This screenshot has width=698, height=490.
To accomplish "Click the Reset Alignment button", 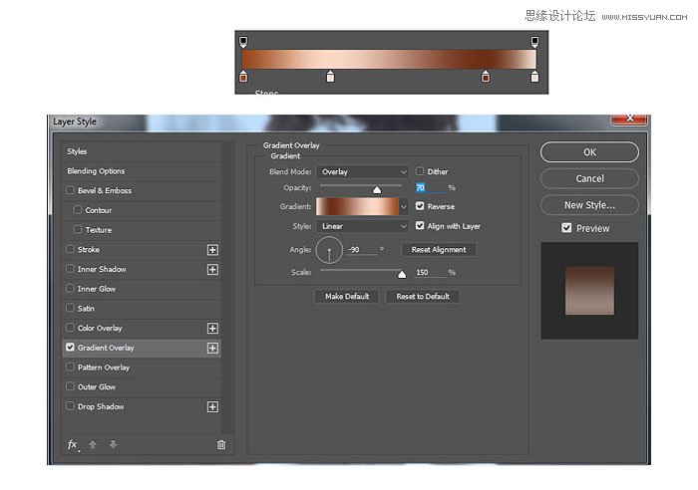I will click(439, 249).
